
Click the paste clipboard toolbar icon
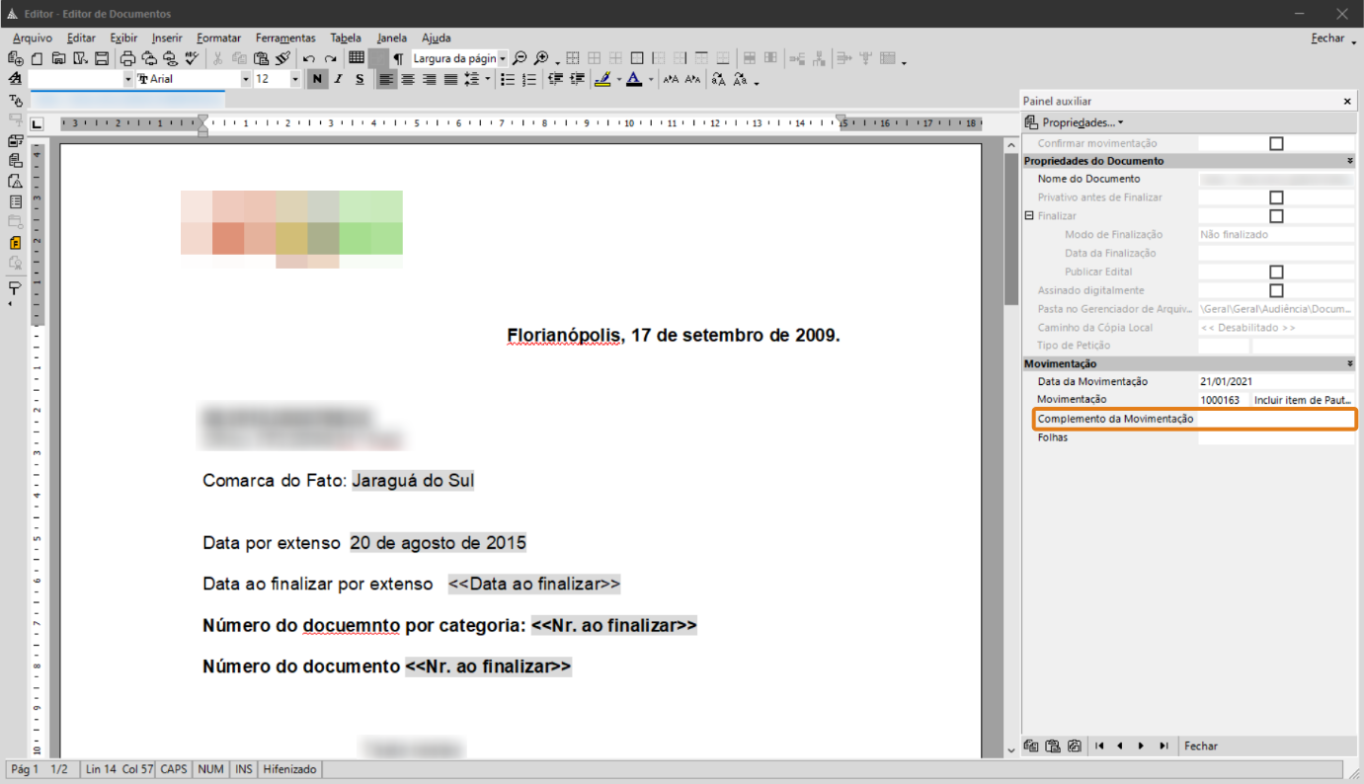pyautogui.click(x=261, y=58)
